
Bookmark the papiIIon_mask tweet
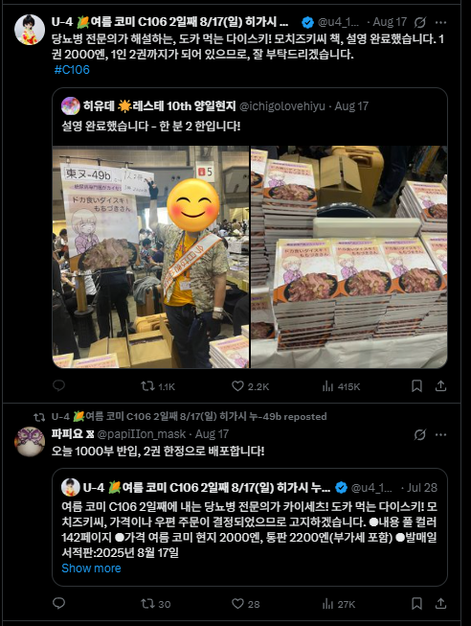click(x=416, y=603)
